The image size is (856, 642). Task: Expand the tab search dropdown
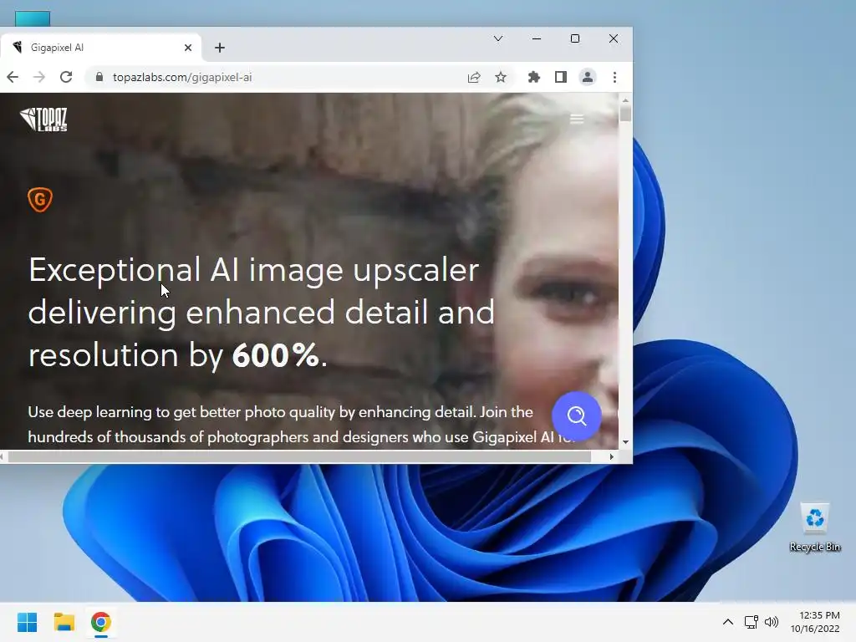(498, 38)
